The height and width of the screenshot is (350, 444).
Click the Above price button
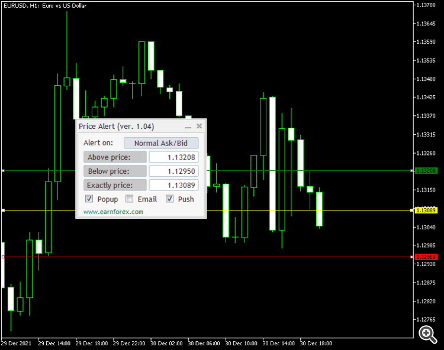[115, 157]
